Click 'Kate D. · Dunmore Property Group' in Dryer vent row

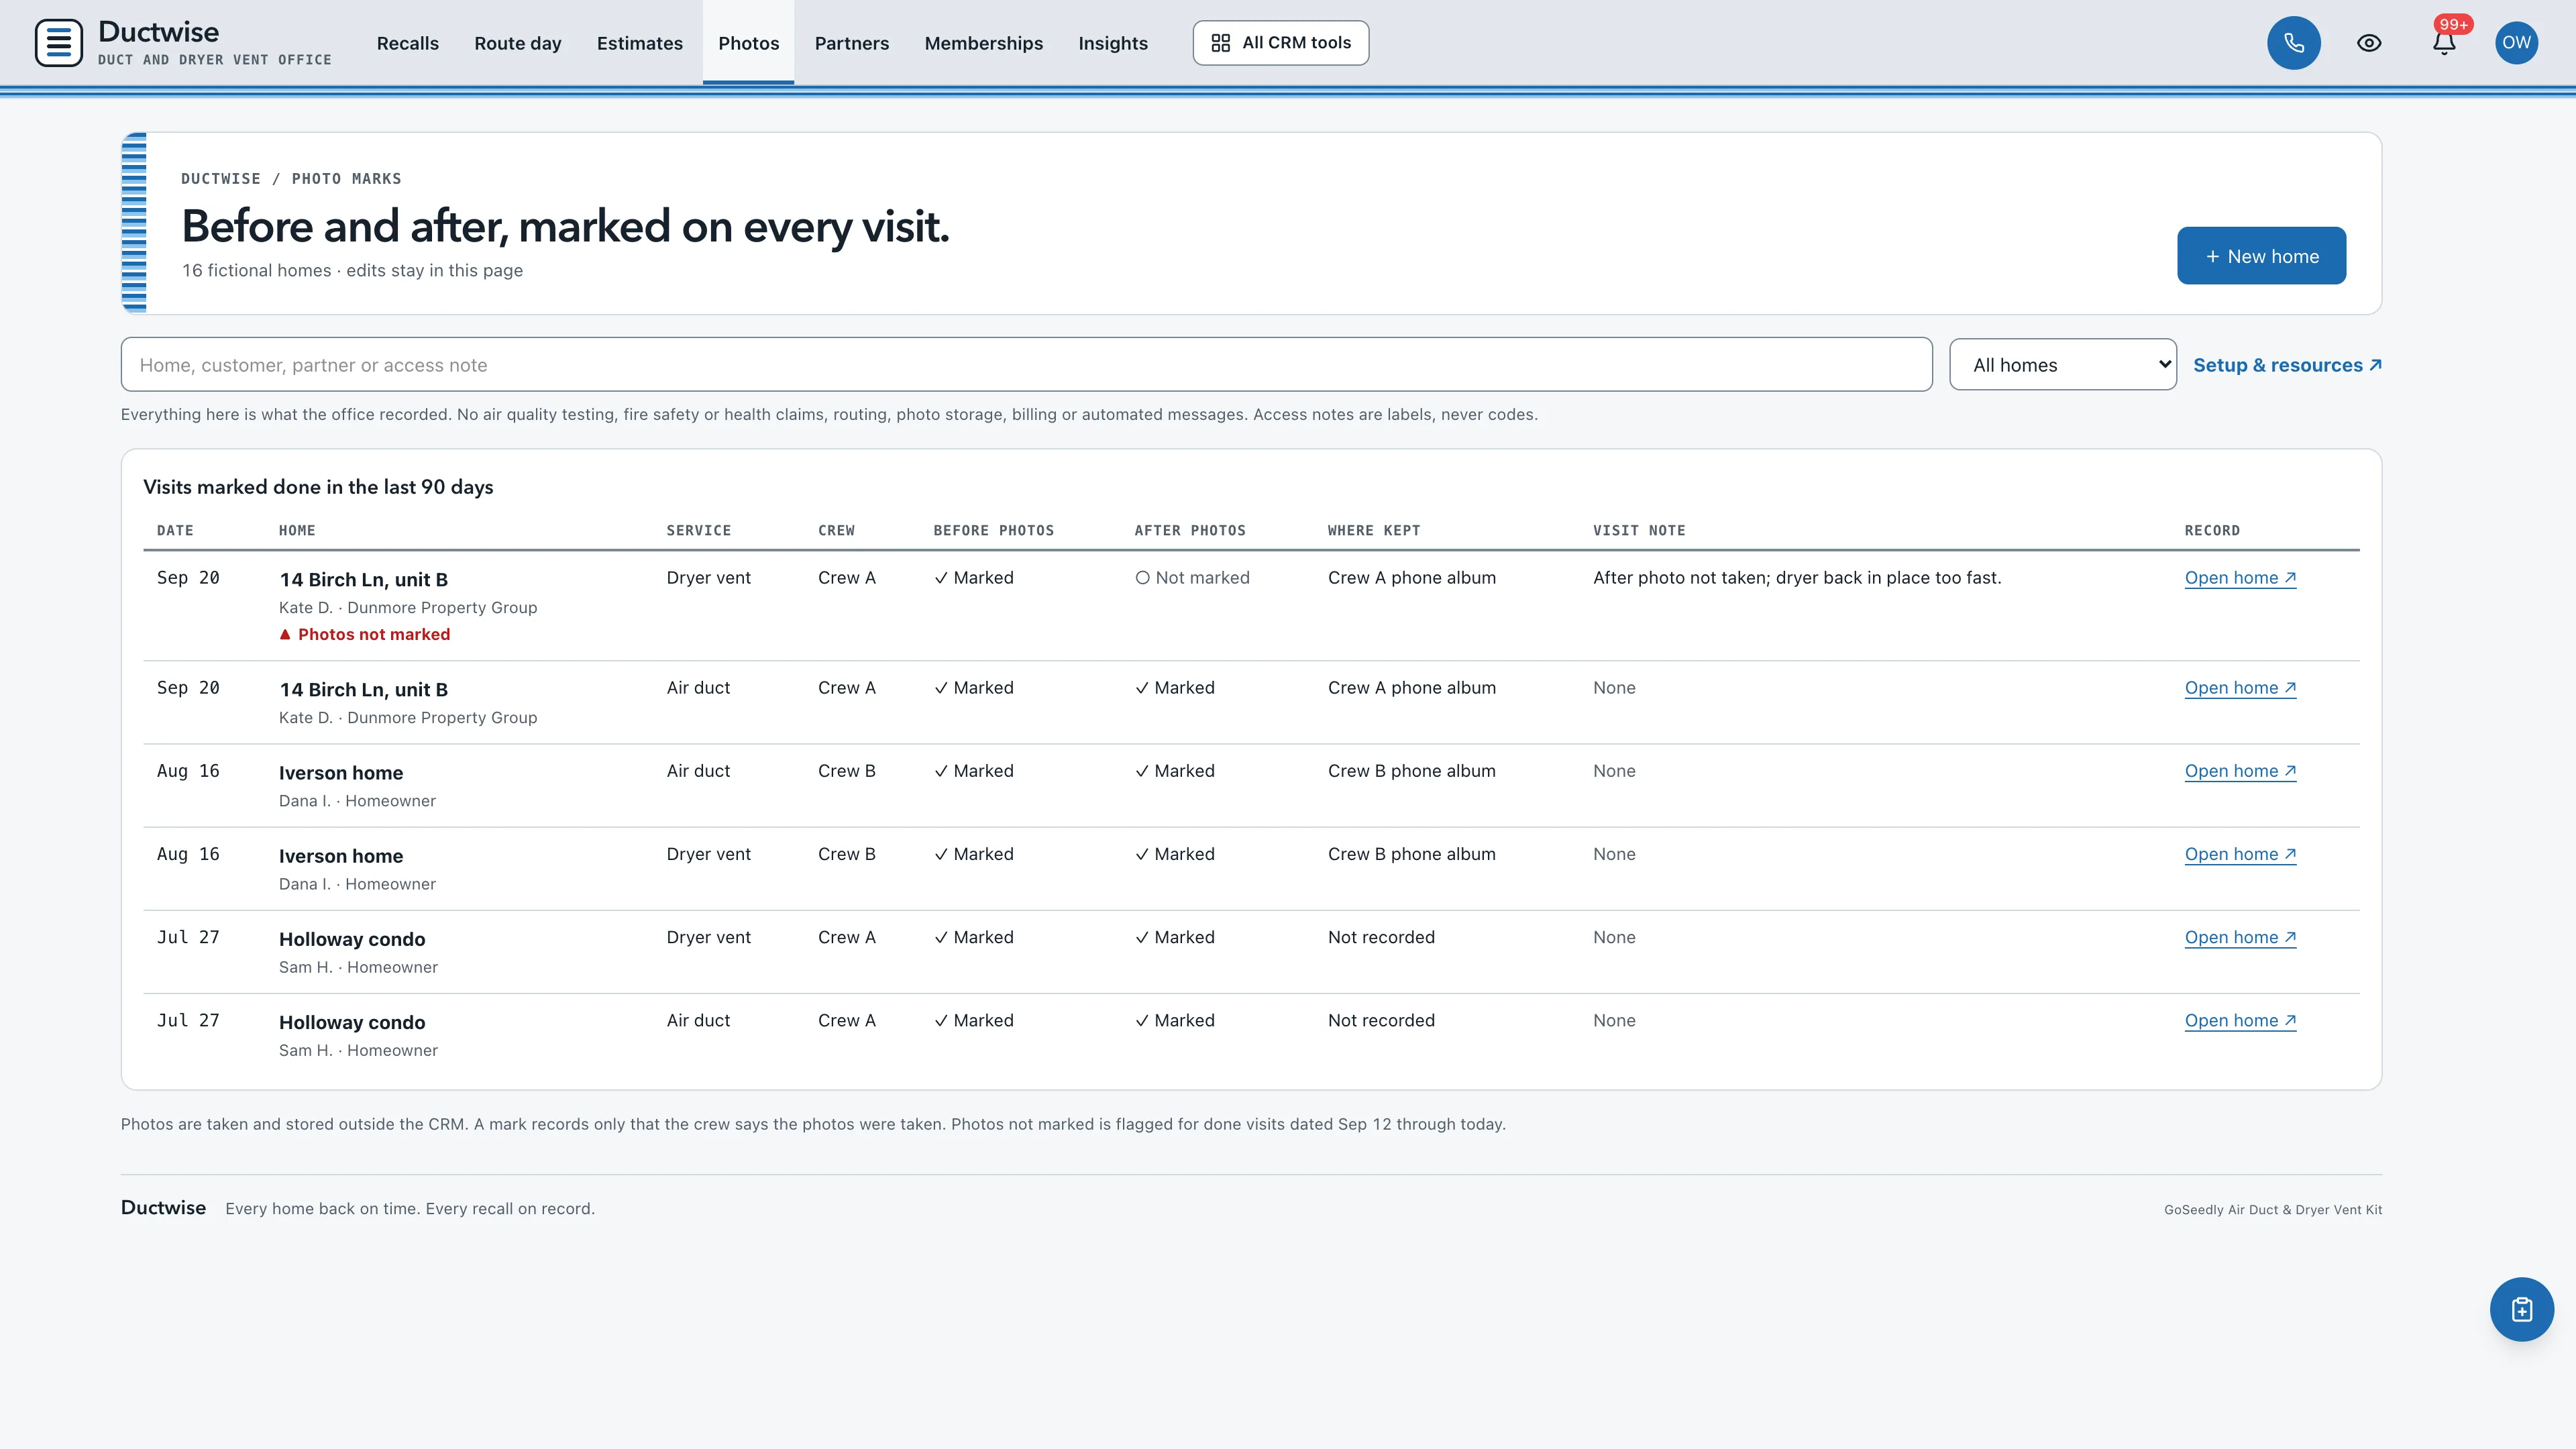coord(408,607)
